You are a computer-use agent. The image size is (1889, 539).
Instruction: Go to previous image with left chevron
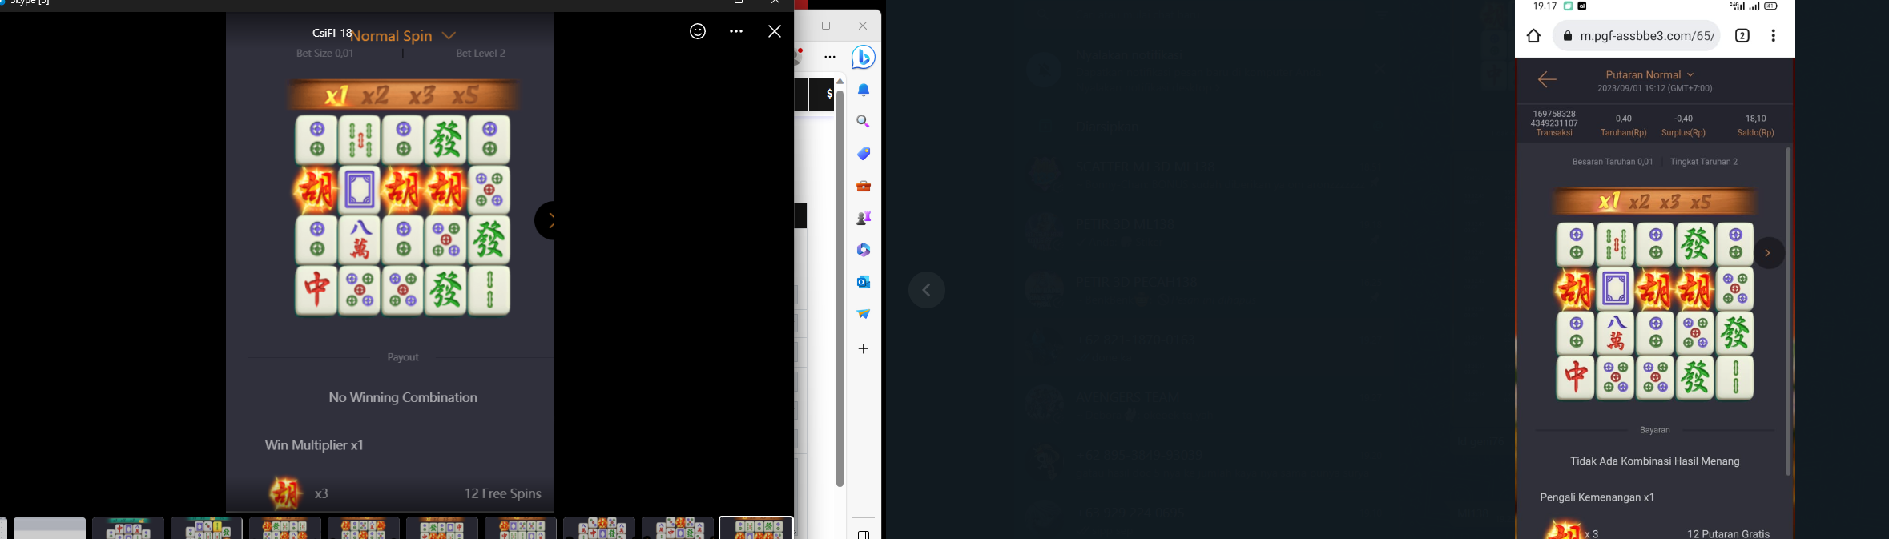926,290
